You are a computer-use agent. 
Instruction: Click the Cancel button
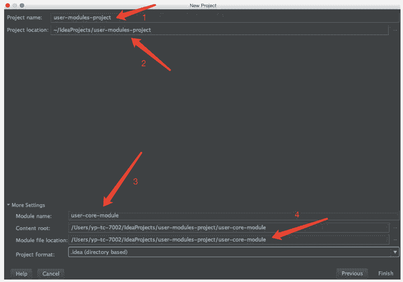click(51, 273)
